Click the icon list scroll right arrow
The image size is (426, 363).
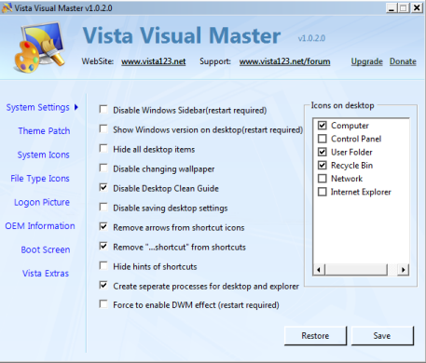click(x=403, y=270)
